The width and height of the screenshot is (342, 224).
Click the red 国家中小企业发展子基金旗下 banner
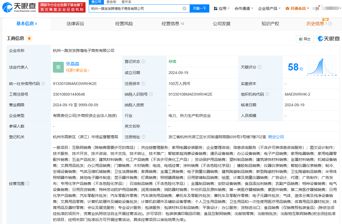(62, 7)
